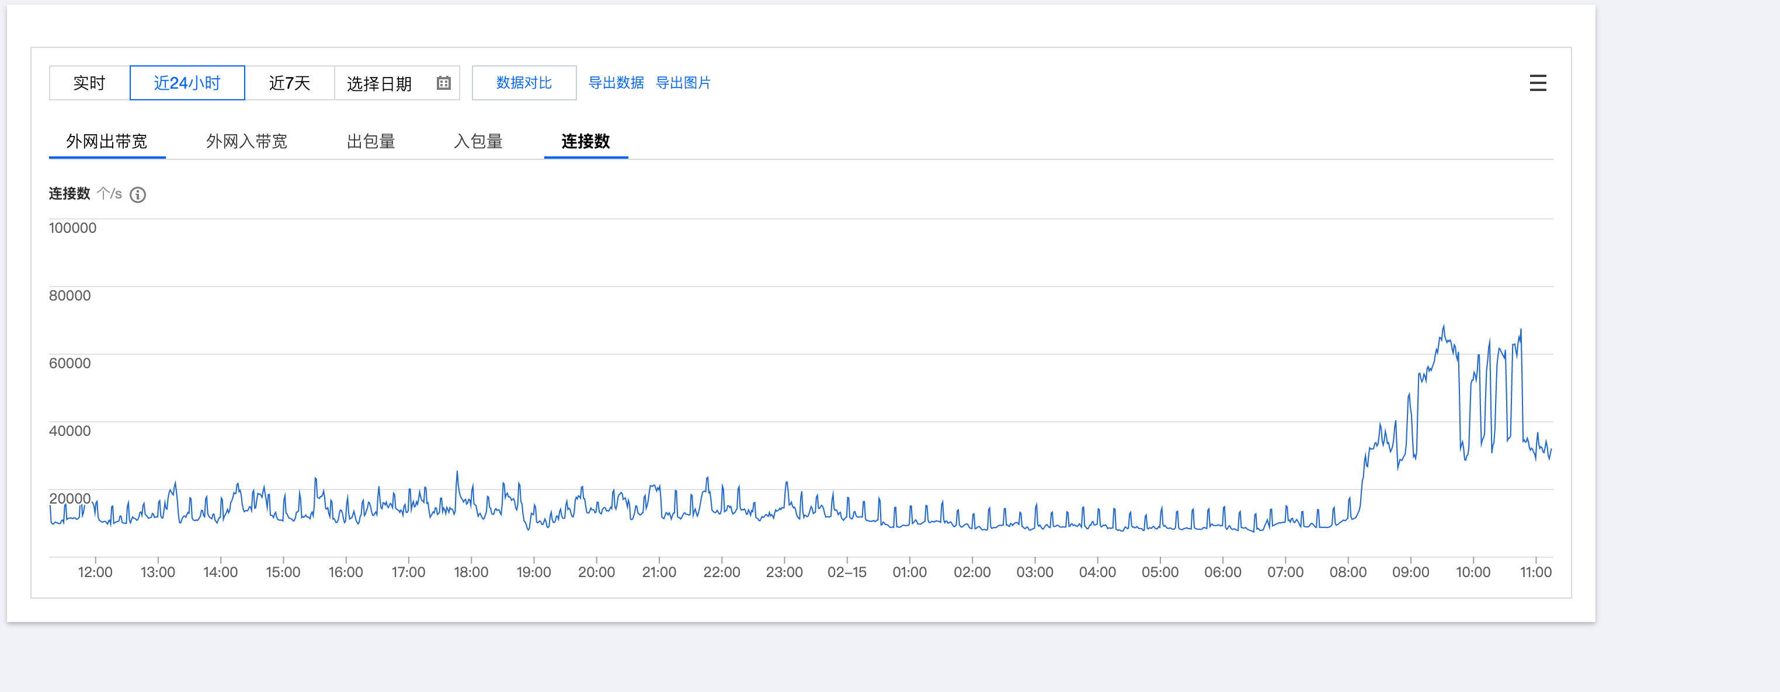Click the calendar icon in date picker

point(444,83)
